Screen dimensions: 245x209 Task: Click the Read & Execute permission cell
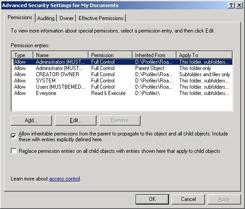point(108,93)
